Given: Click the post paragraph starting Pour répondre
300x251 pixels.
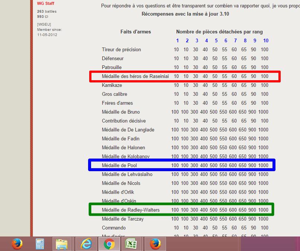Looking at the screenshot, I should [x=200, y=6].
